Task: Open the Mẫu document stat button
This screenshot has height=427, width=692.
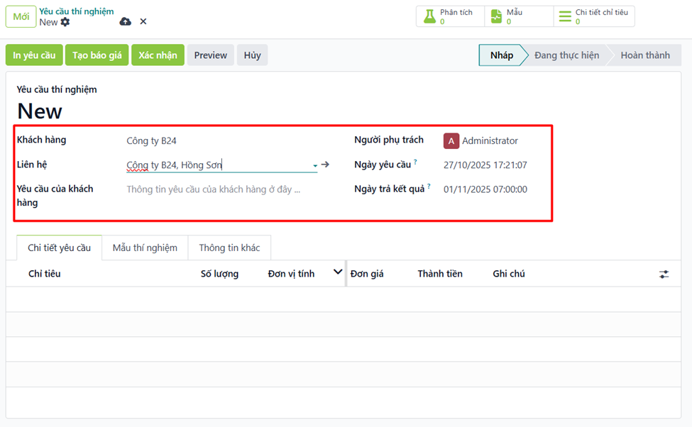Action: tap(497, 16)
